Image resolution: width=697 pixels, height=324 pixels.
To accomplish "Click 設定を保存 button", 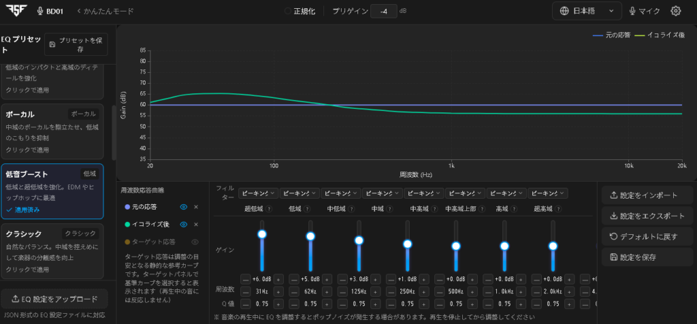I will pyautogui.click(x=647, y=257).
